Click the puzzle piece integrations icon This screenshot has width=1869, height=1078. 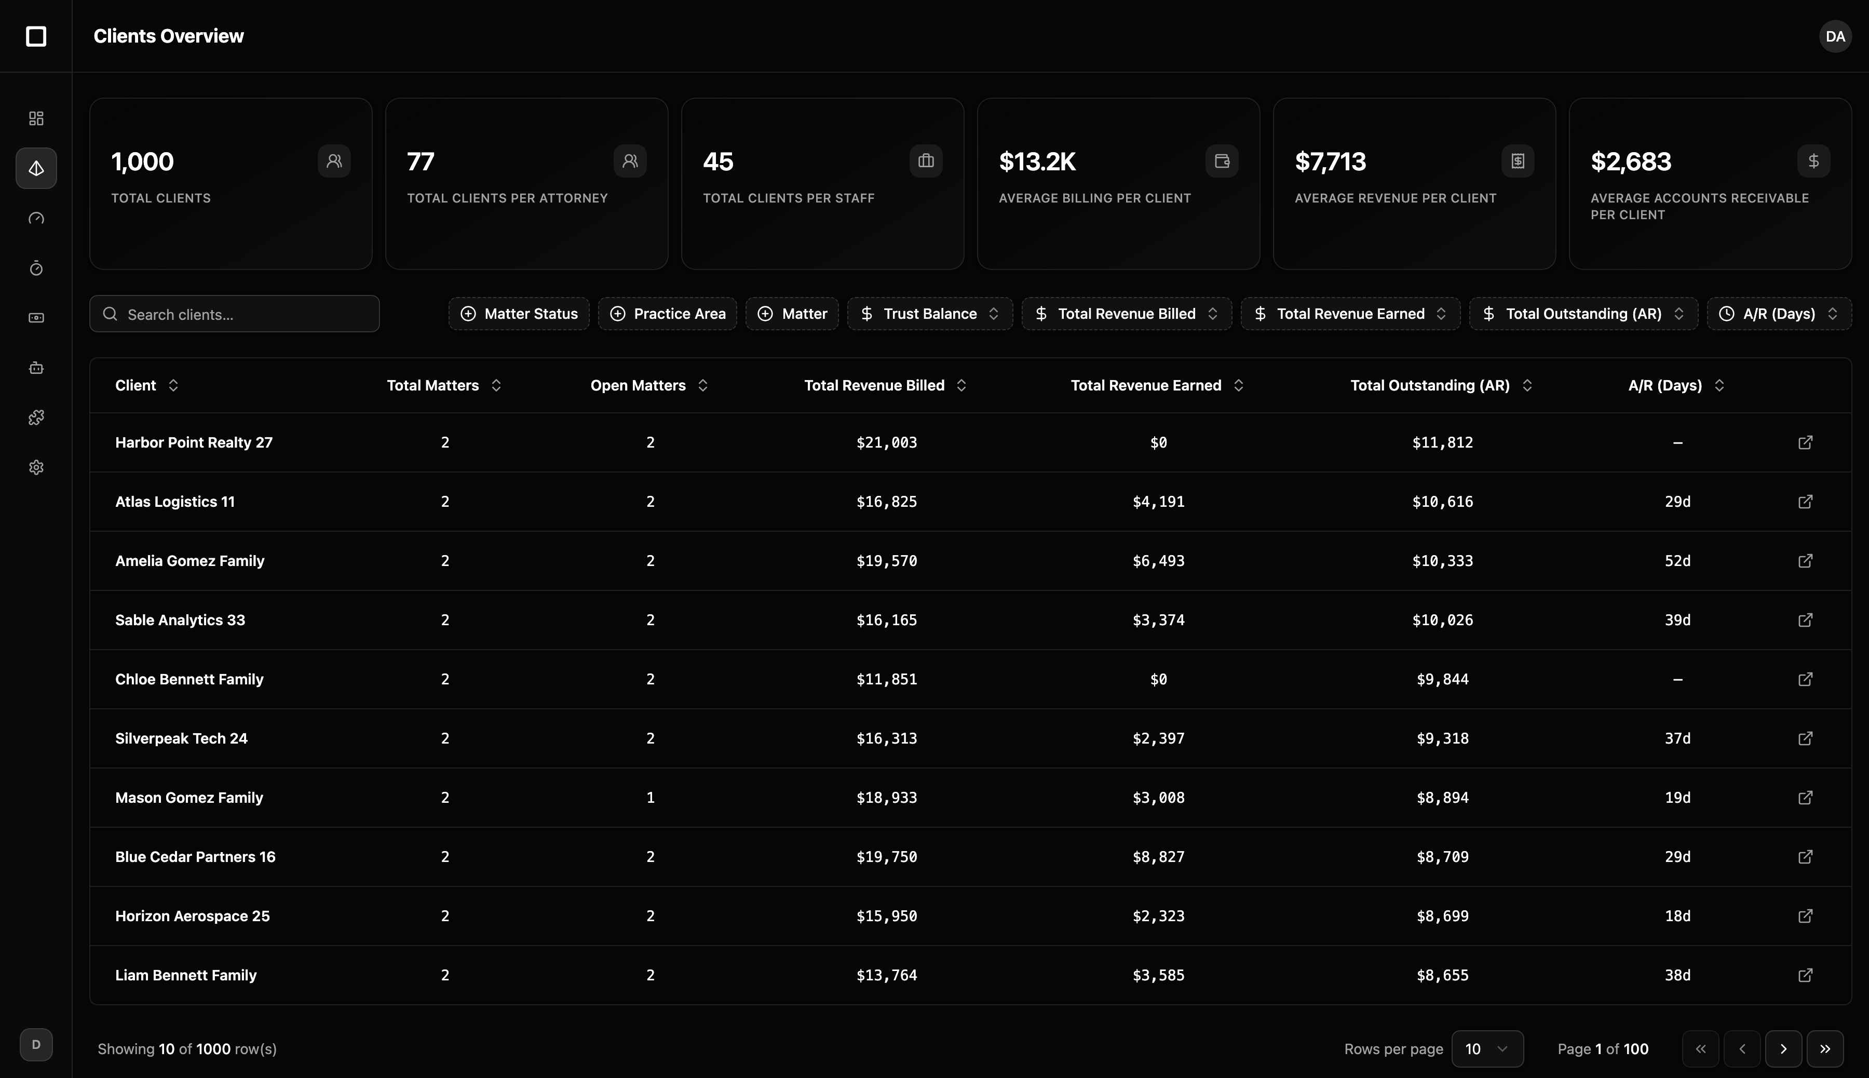[35, 417]
